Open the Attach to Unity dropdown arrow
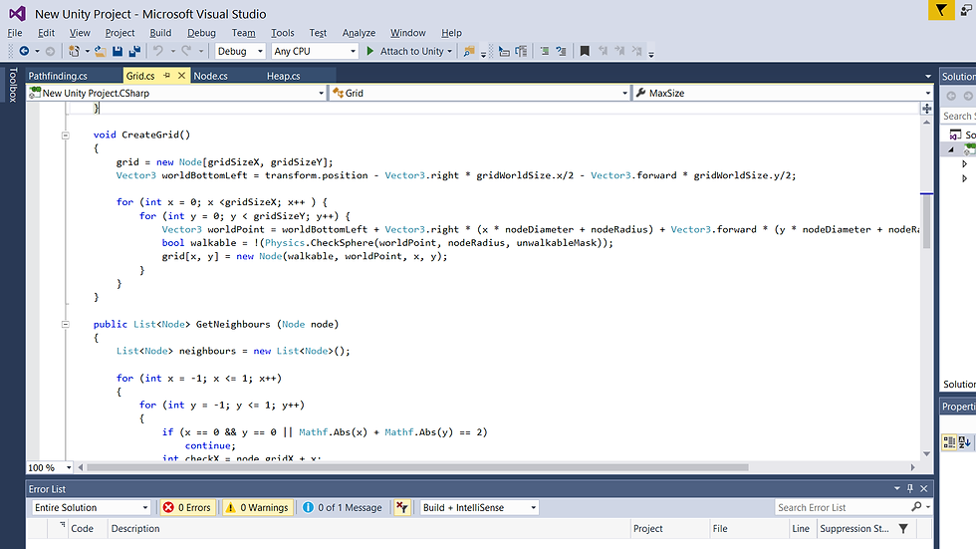Screen dimensions: 976x549 pos(449,51)
